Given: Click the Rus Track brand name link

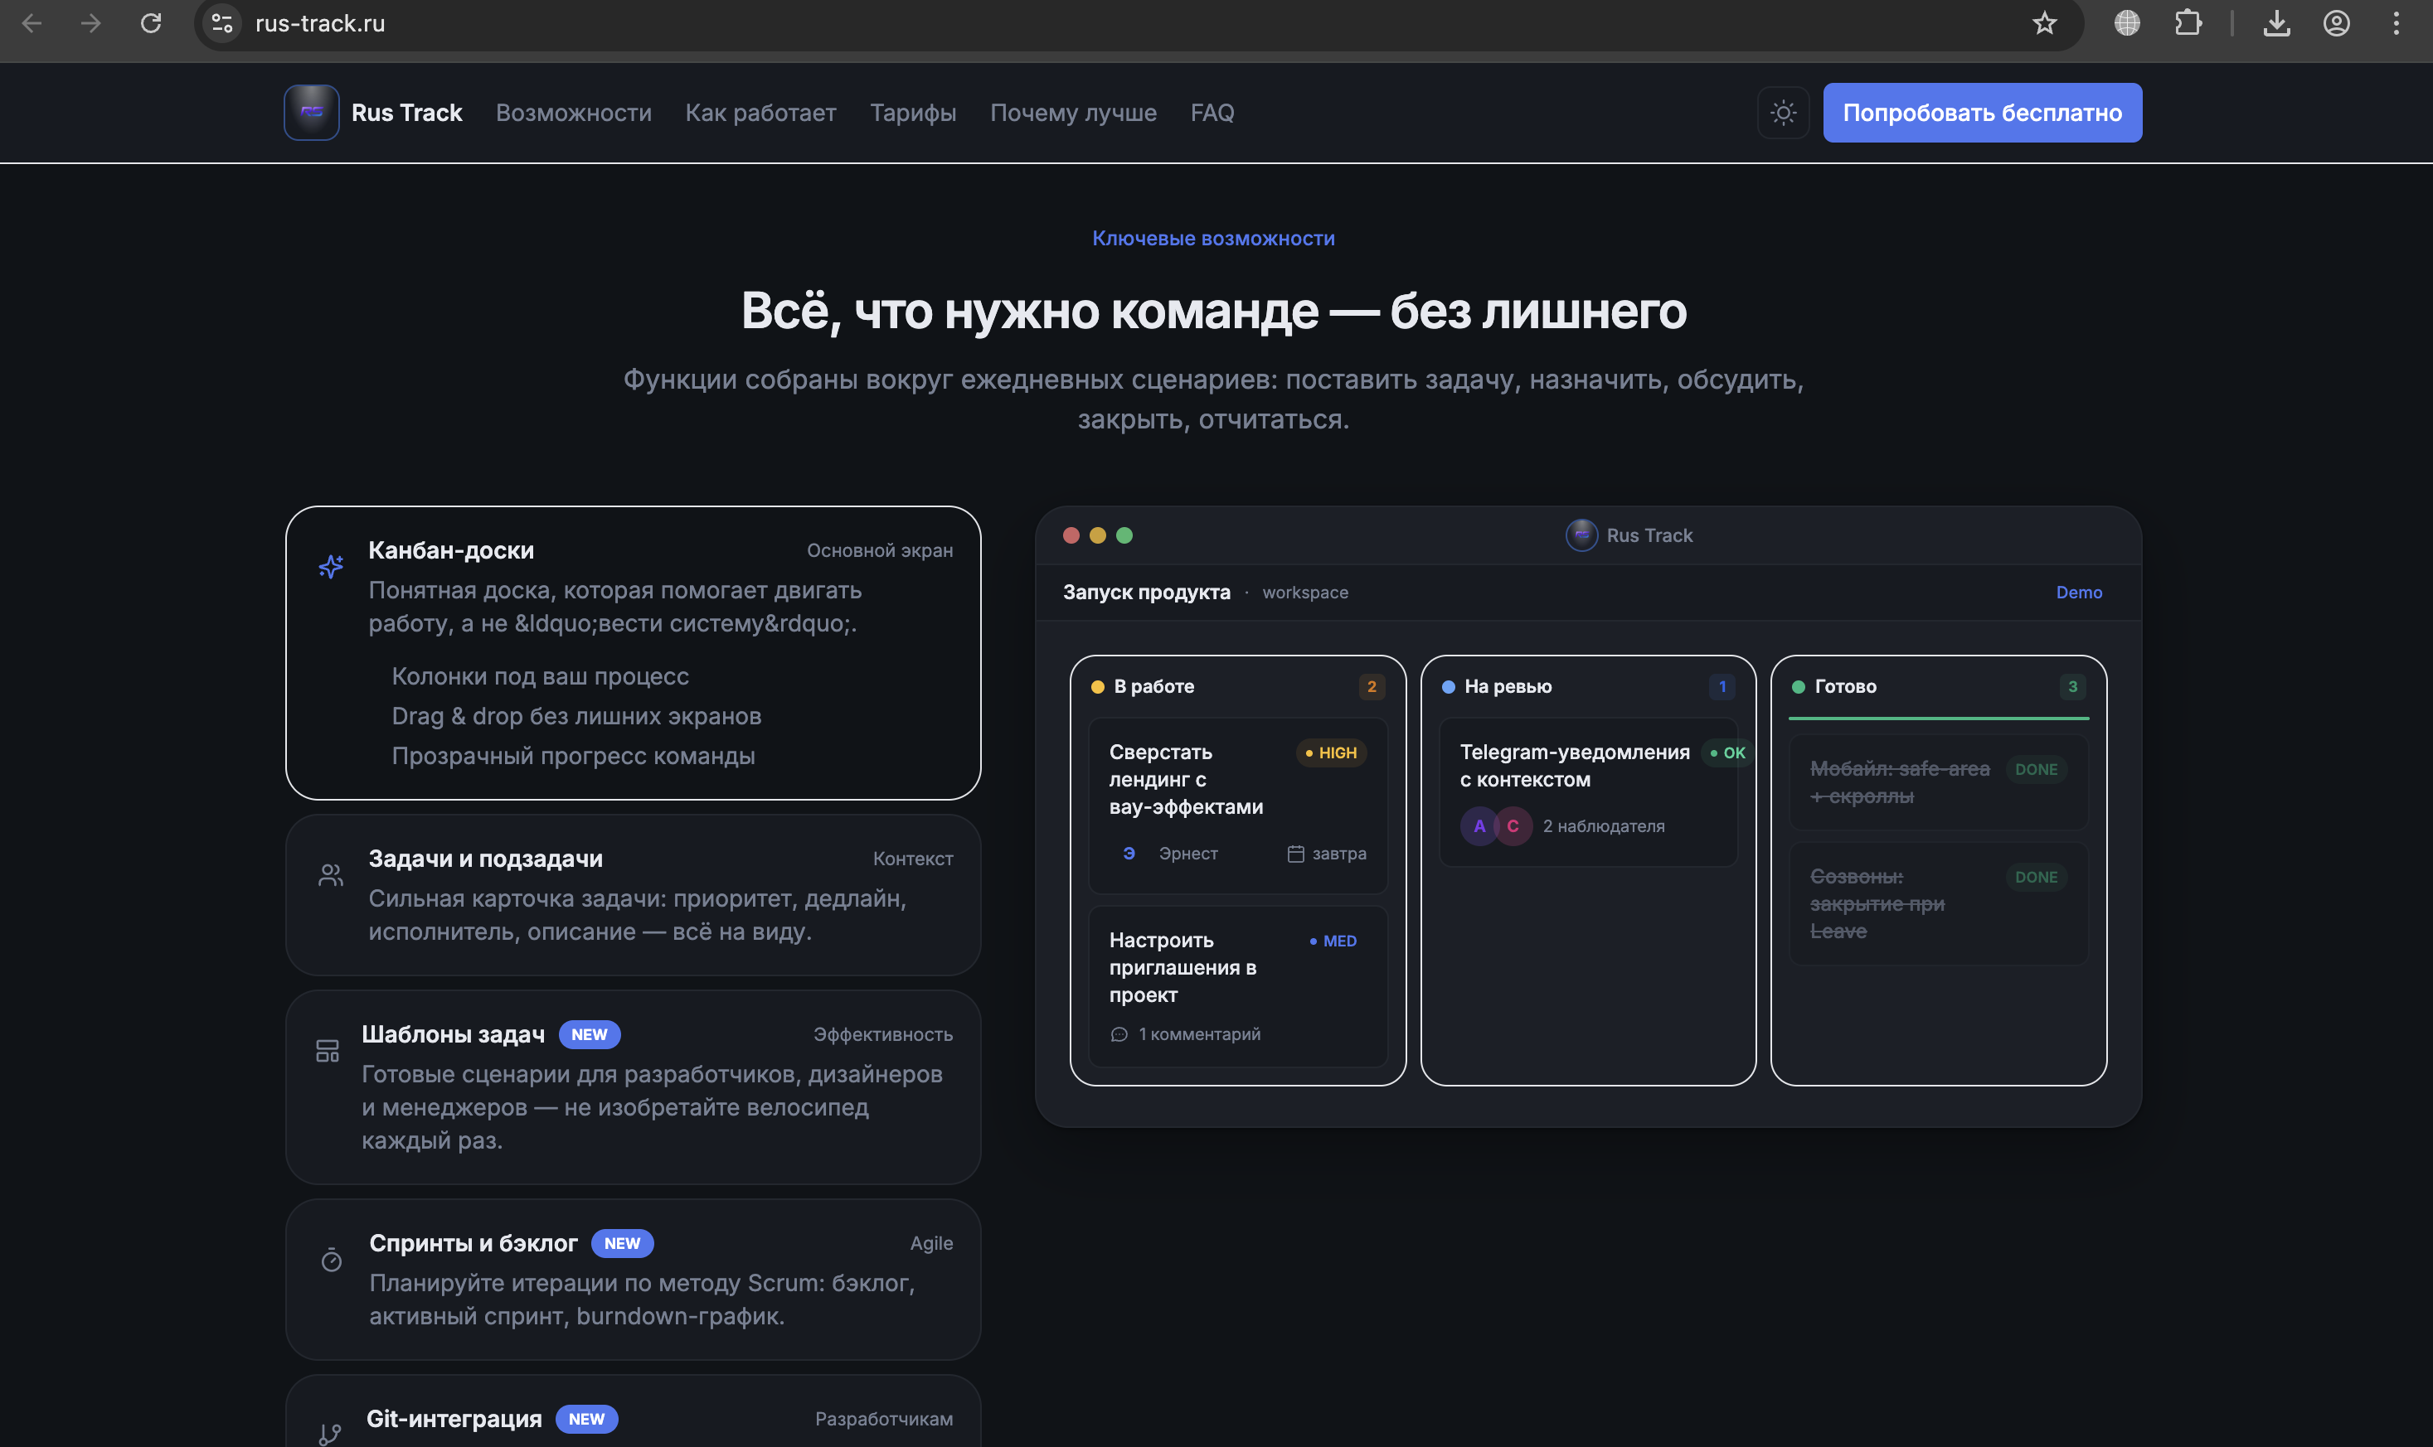Looking at the screenshot, I should click(x=407, y=112).
